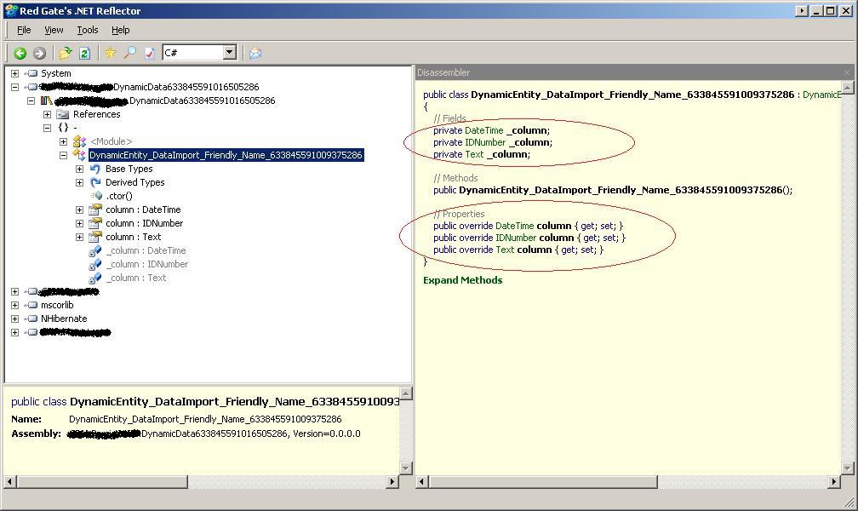Click the Refresh assemblies icon

[85, 52]
